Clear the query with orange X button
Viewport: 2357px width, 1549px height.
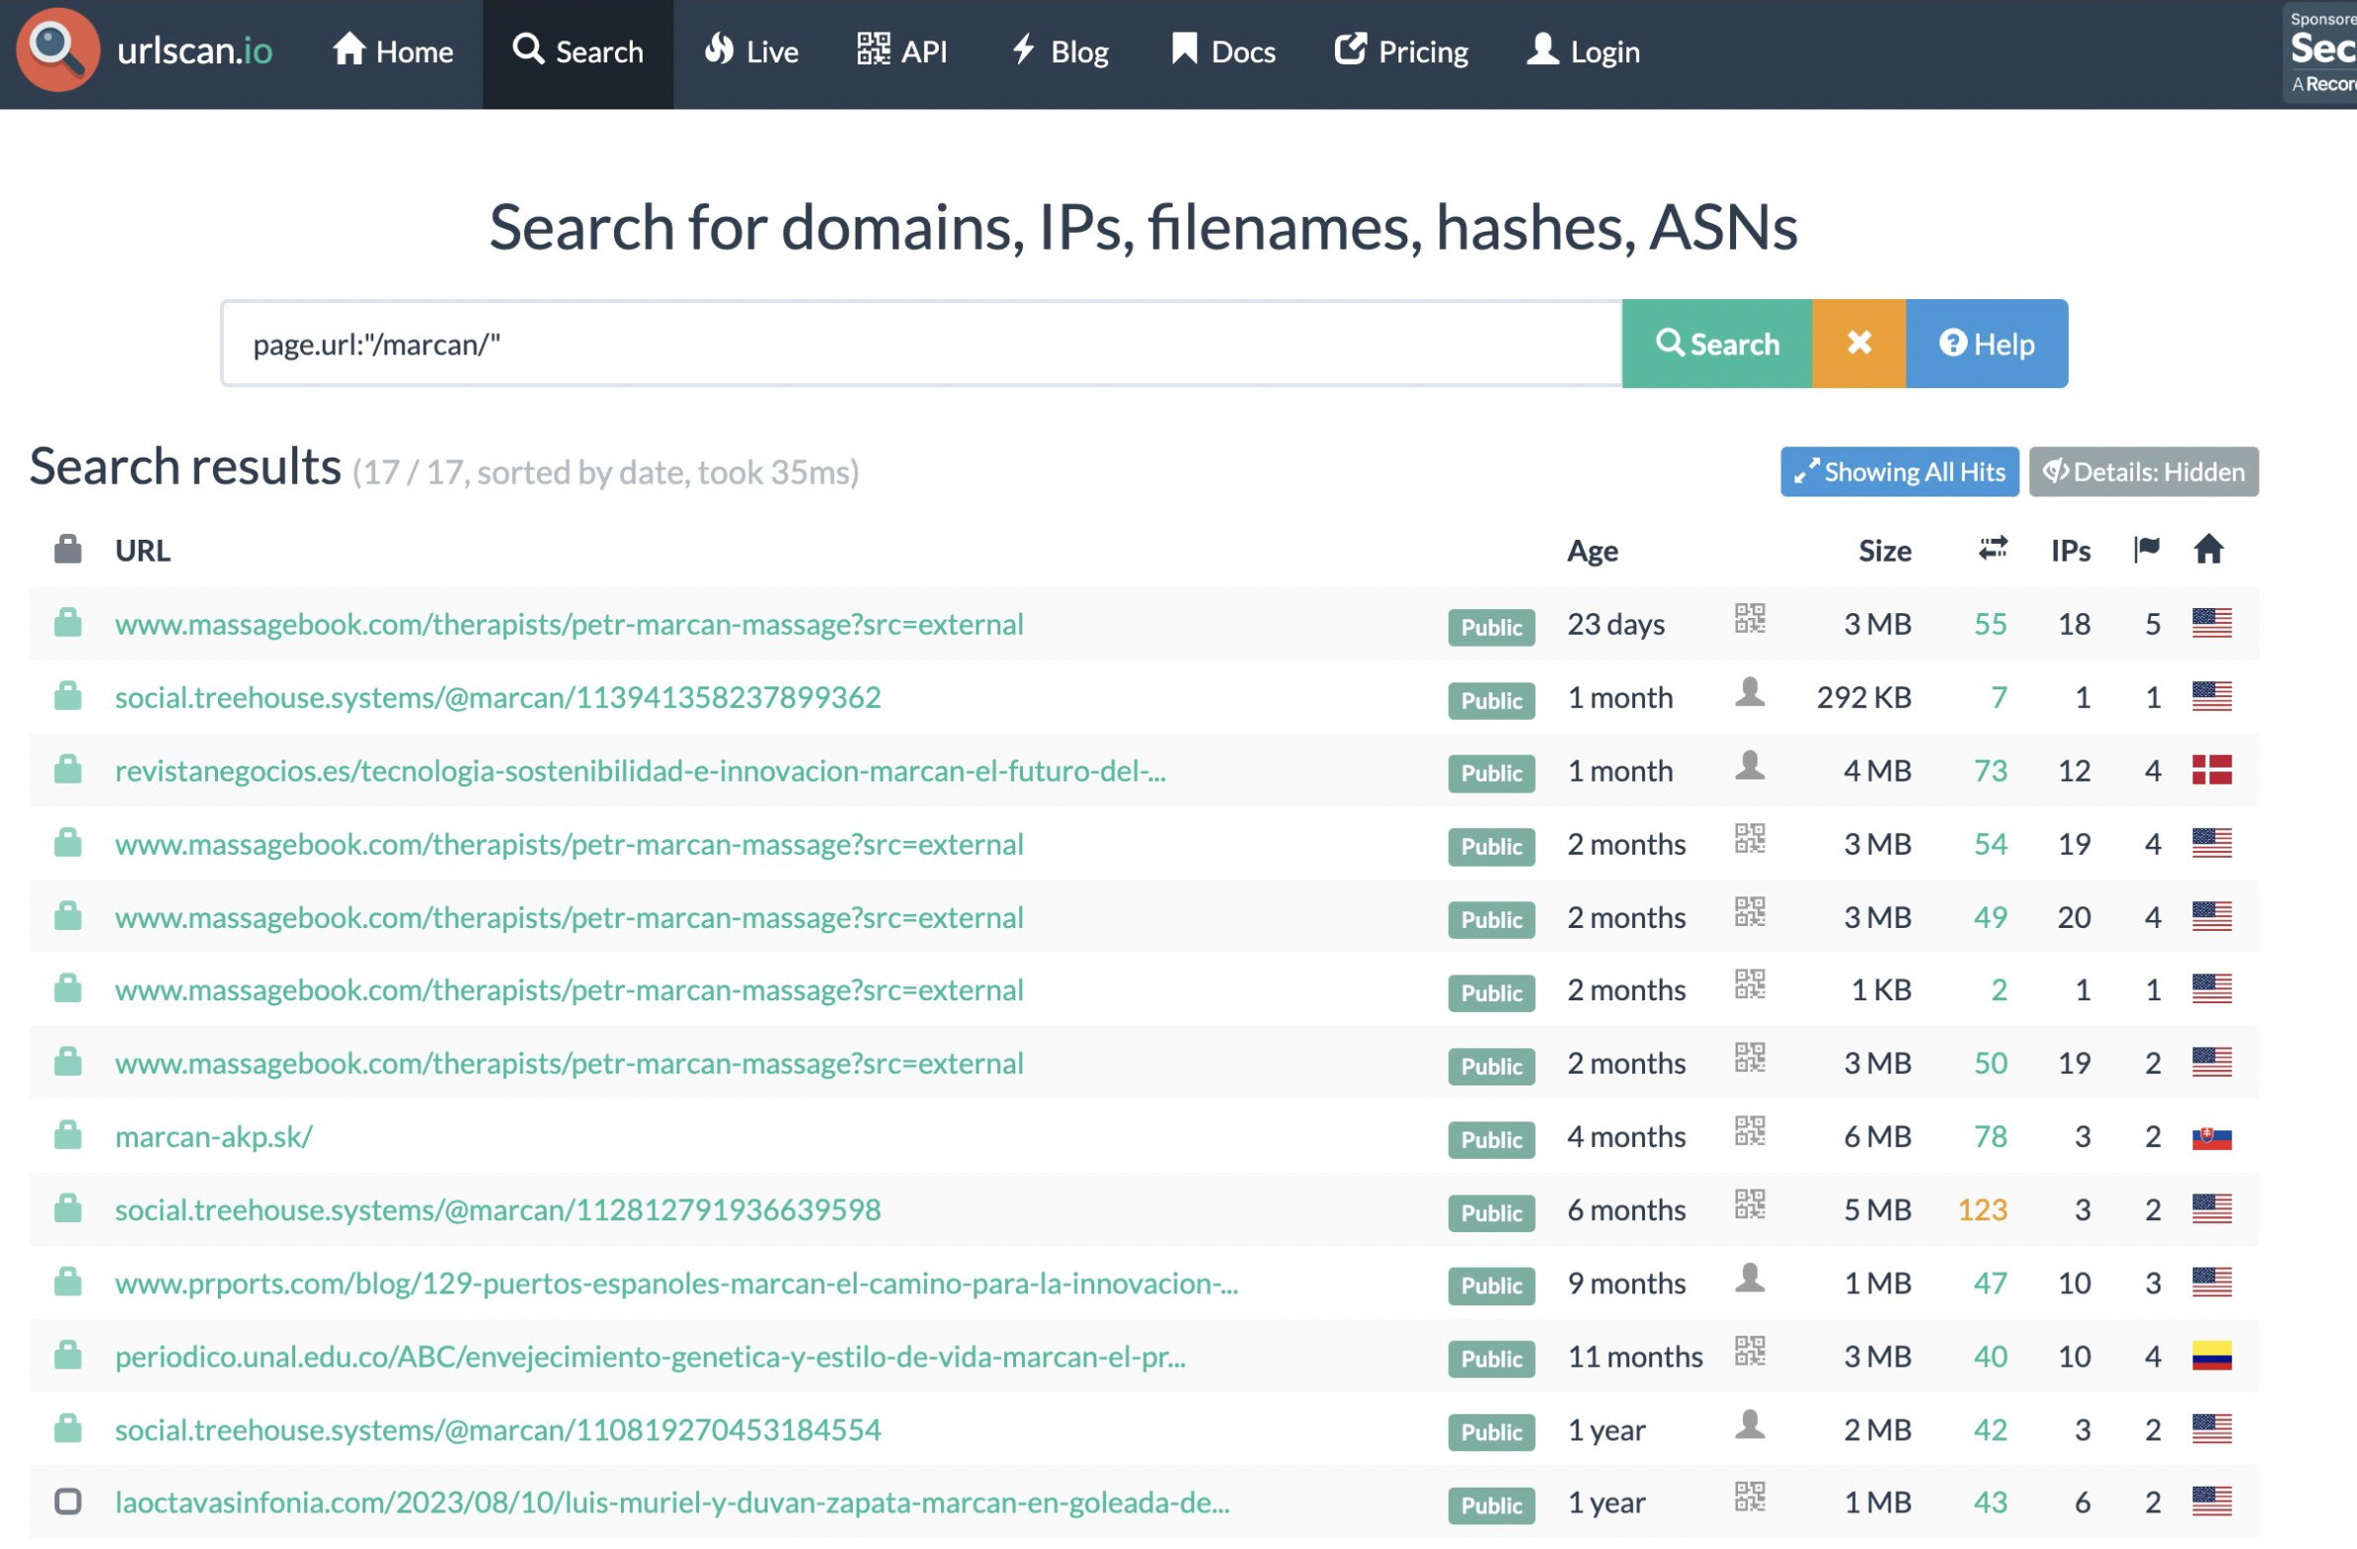pos(1859,345)
